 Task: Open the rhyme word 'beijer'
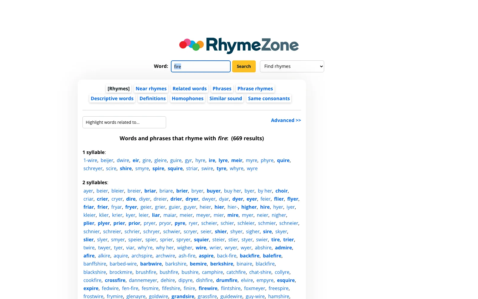click(107, 161)
